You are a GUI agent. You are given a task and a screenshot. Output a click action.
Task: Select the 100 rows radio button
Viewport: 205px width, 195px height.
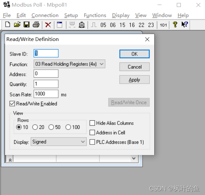[68, 127]
